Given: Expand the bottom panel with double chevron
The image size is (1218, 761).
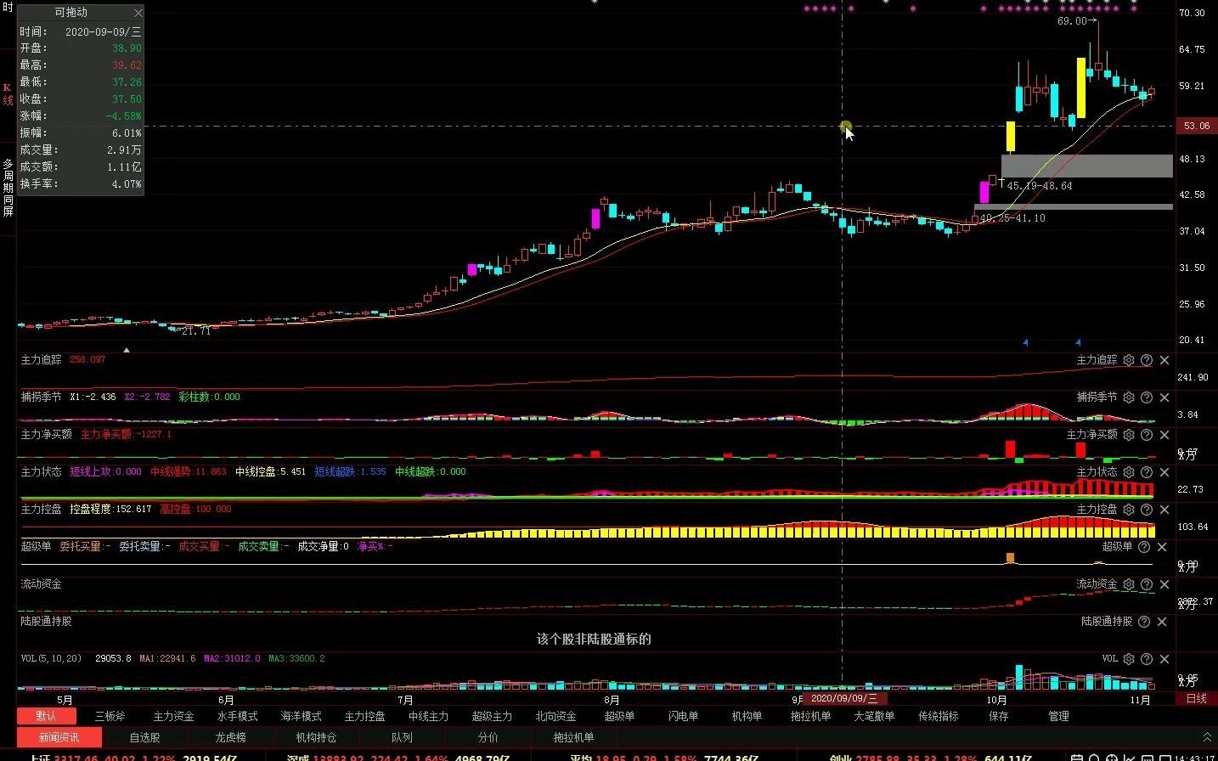Looking at the screenshot, I should pyautogui.click(x=1207, y=737).
